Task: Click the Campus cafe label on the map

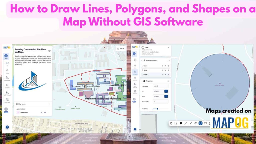Action: [96, 71]
